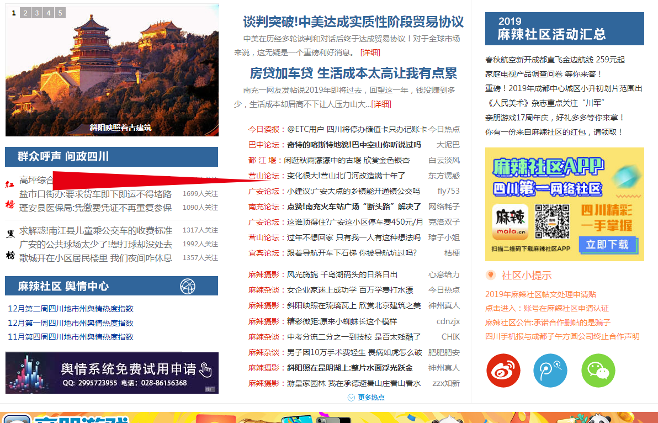Click the slideshow image of ancient building
Image resolution: width=658 pixels, height=423 pixels.
[112, 69]
